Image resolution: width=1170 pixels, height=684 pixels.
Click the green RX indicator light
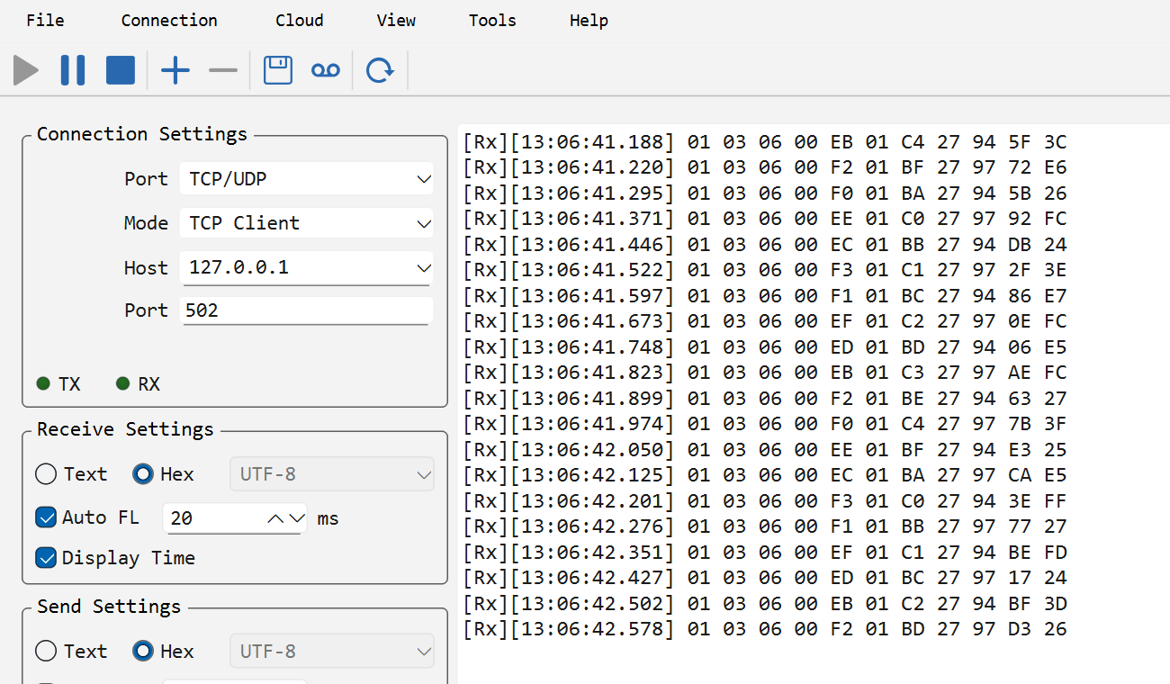coord(123,384)
